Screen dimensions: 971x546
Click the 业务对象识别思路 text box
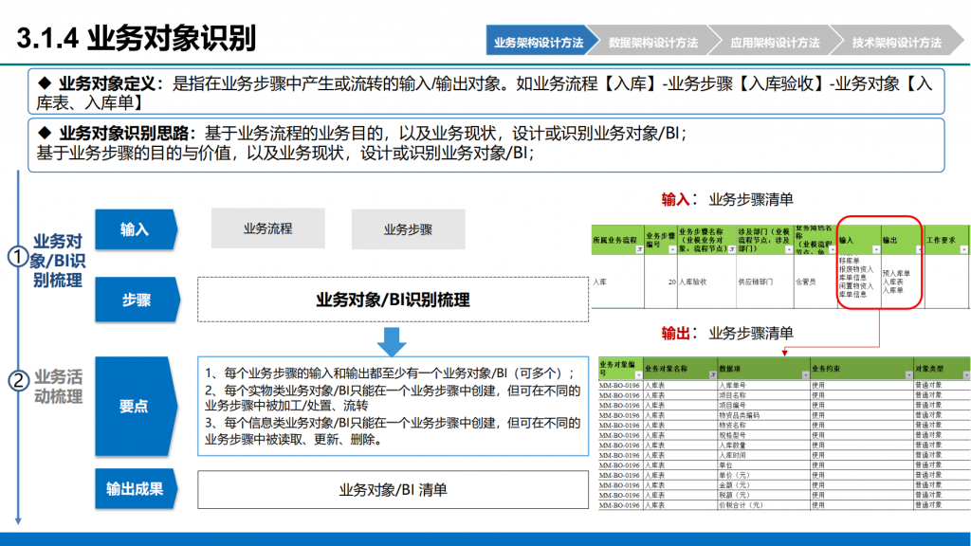[486, 144]
